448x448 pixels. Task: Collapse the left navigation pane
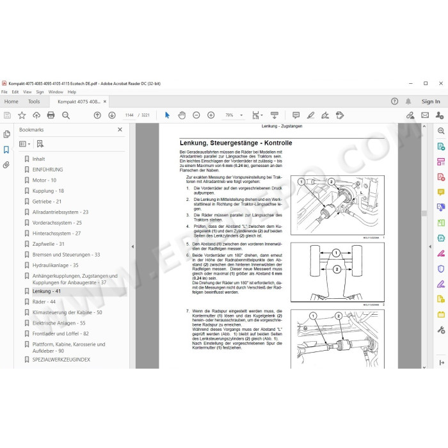pos(132,246)
